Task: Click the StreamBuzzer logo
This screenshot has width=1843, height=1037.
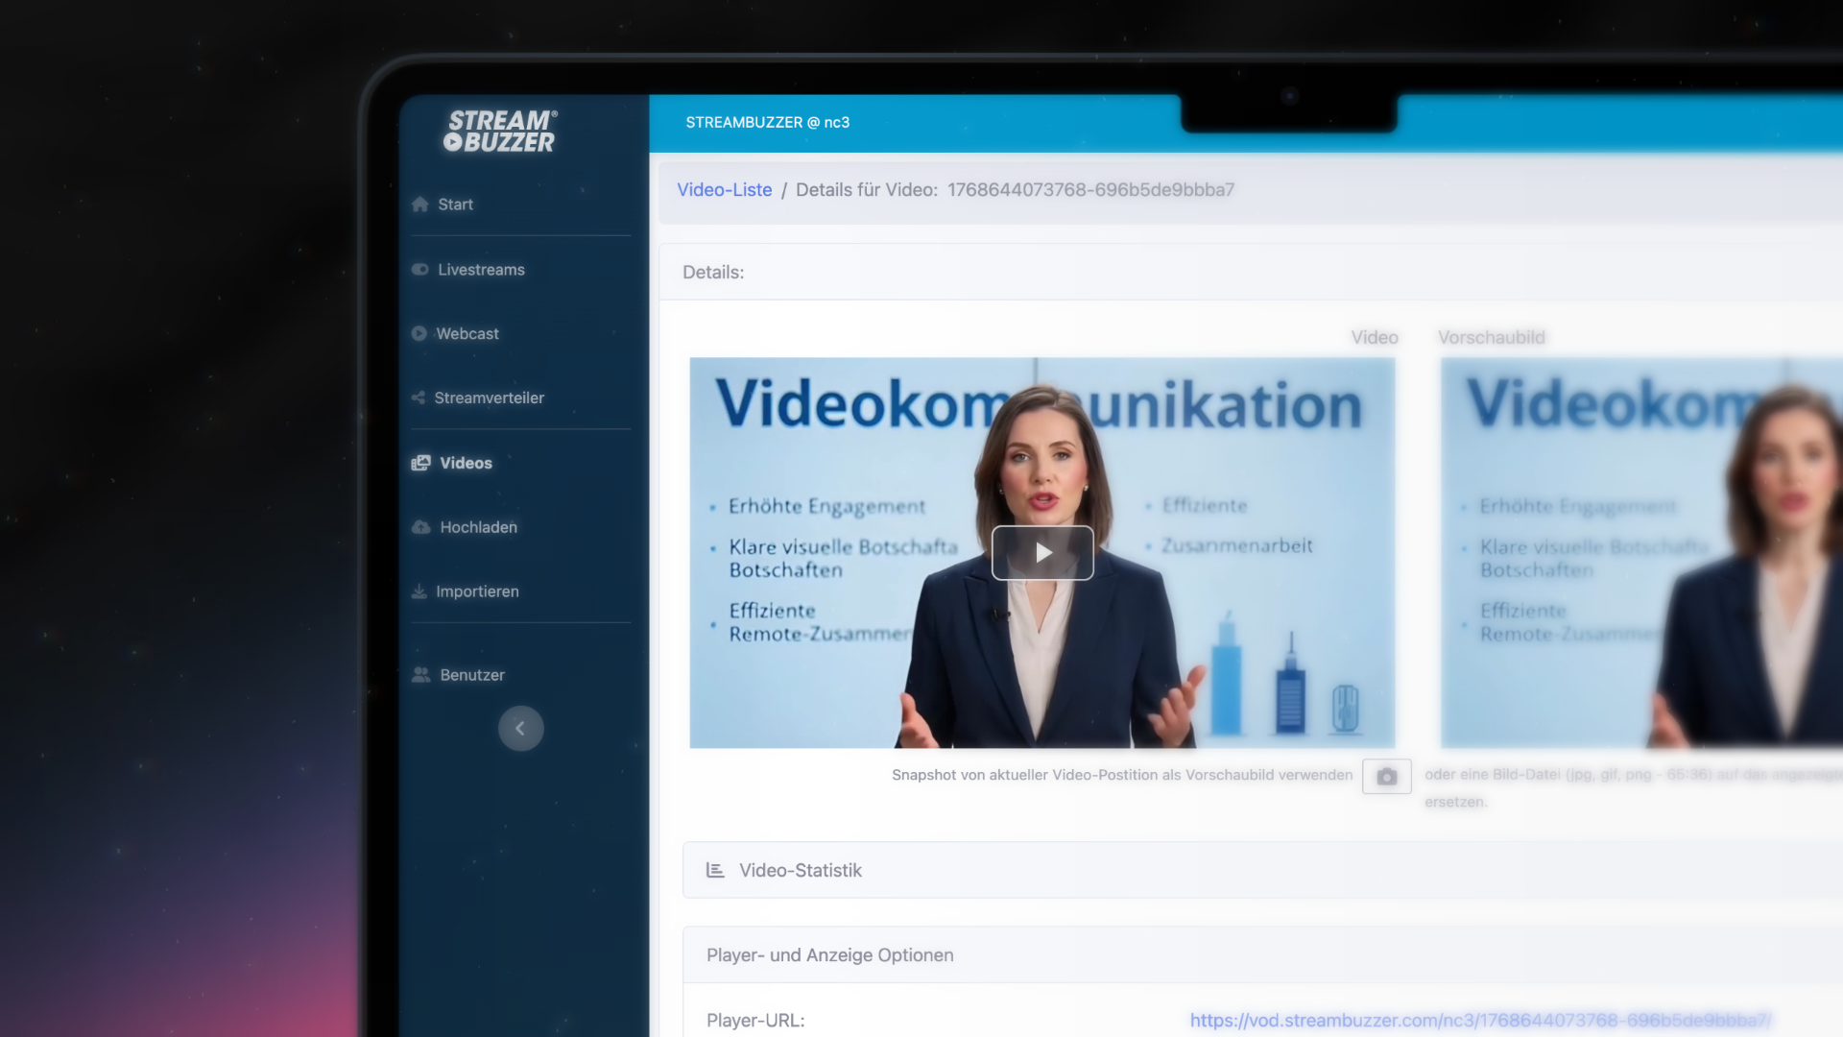Action: (500, 132)
